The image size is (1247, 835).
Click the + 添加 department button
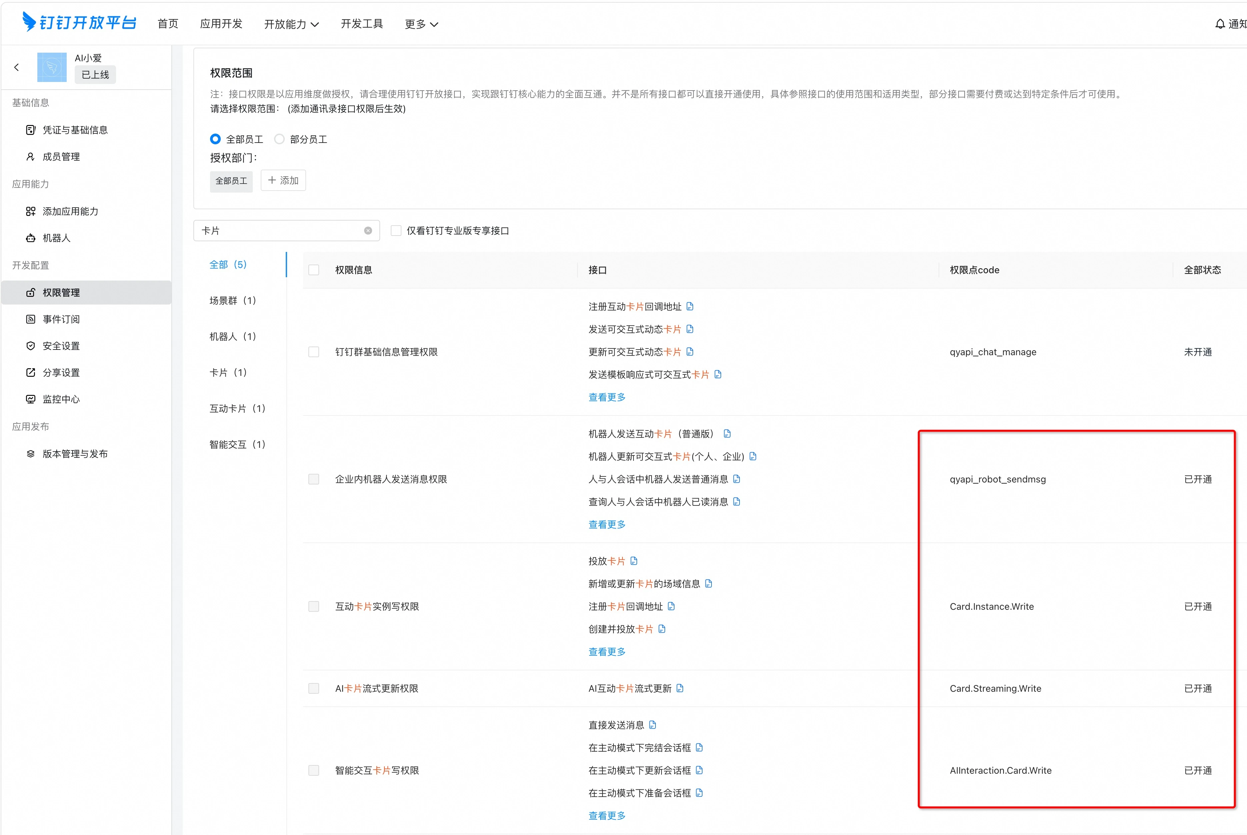click(283, 181)
